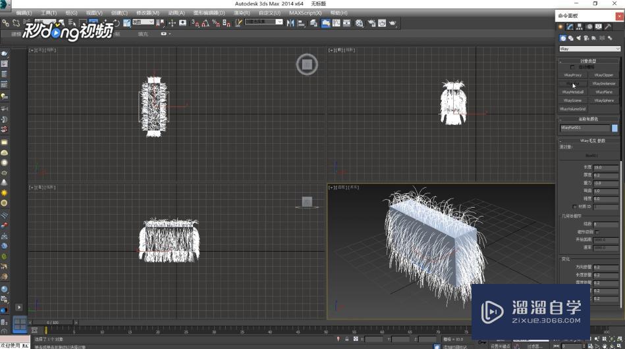Open Render Setup icon
The width and height of the screenshot is (625, 349).
point(371,23)
